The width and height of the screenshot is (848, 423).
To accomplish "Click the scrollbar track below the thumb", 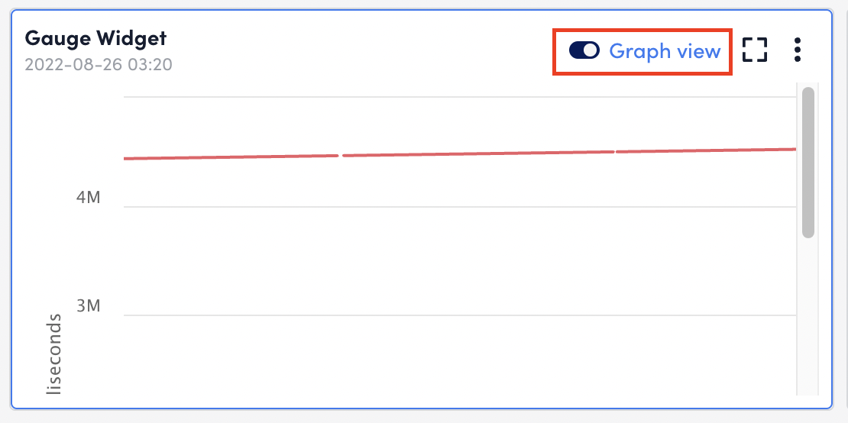I will [808, 316].
